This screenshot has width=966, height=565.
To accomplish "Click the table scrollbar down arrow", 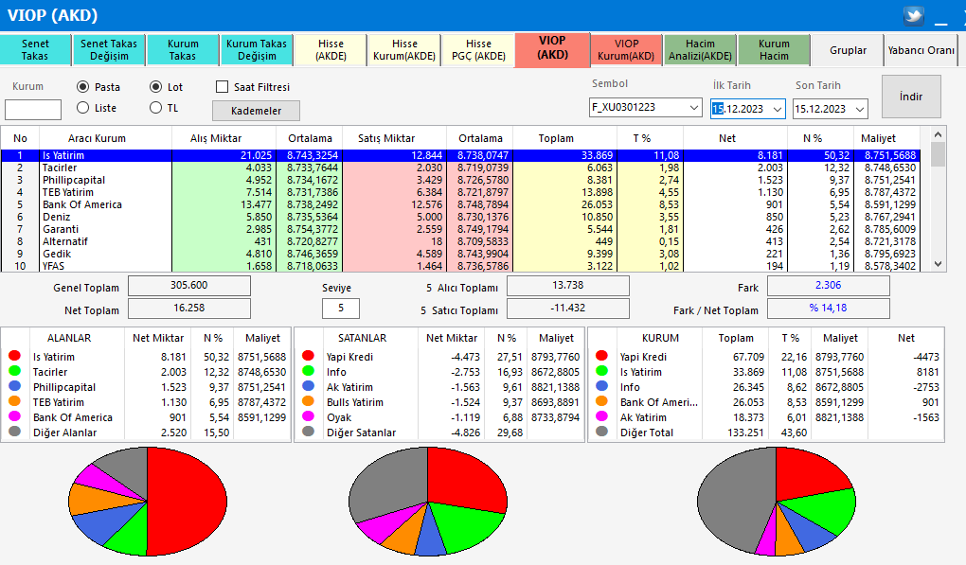I will pos(938,264).
